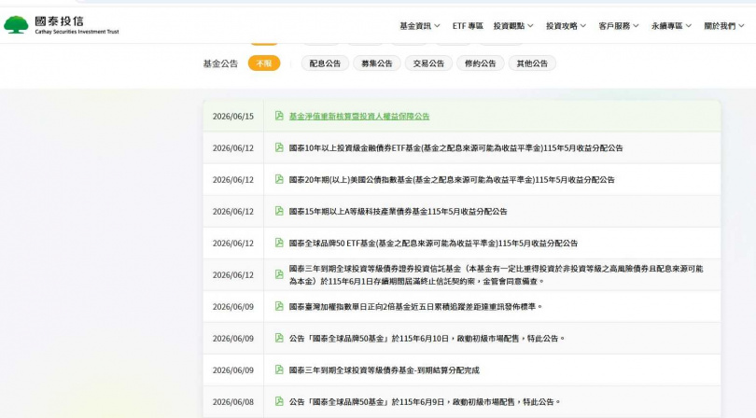Click 2026/06/09 date of 到期結算分配完成 row
This screenshot has width=756, height=418.
[233, 370]
